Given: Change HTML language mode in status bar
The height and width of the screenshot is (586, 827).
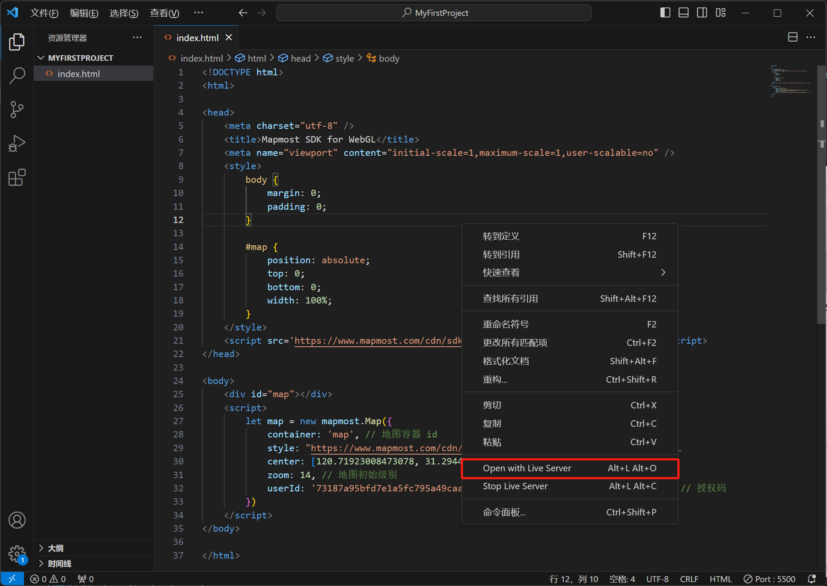Looking at the screenshot, I should (x=720, y=579).
